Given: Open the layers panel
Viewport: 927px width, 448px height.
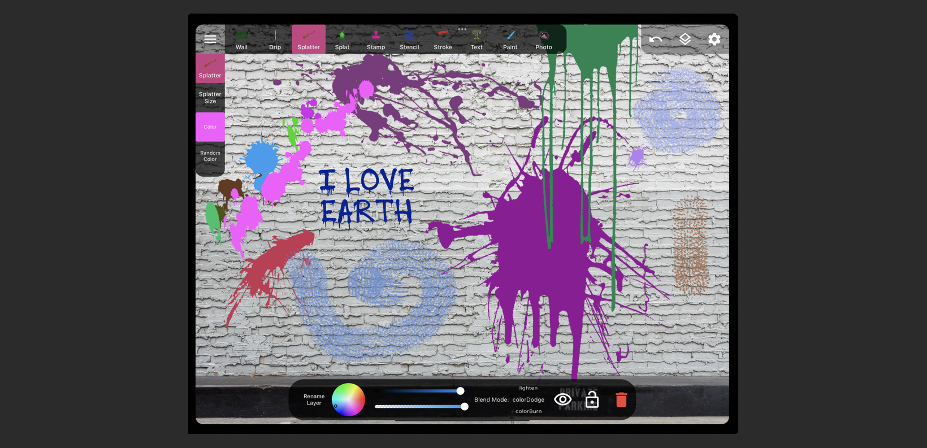Looking at the screenshot, I should point(685,39).
